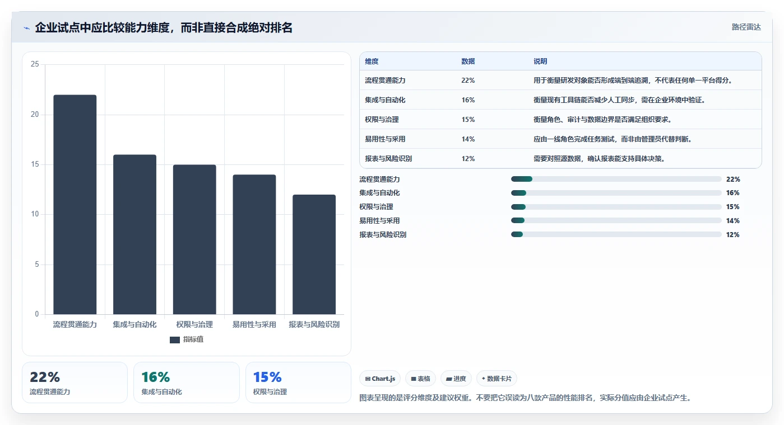Click the 报表与风险识别 progress bar

[x=616, y=234]
